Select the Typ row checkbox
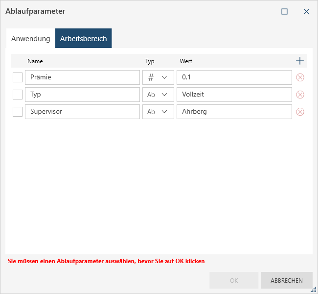Image resolution: width=318 pixels, height=294 pixels. [18, 95]
